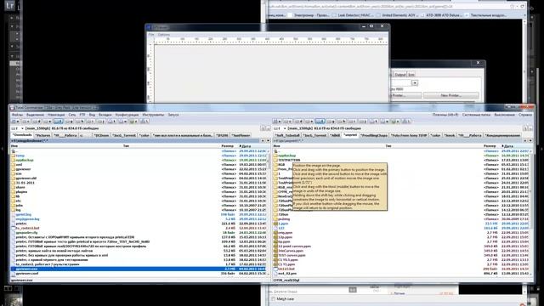Screen dimensions: 544x306
Task: Click first drive button in left drive bar
Action: [15, 122]
